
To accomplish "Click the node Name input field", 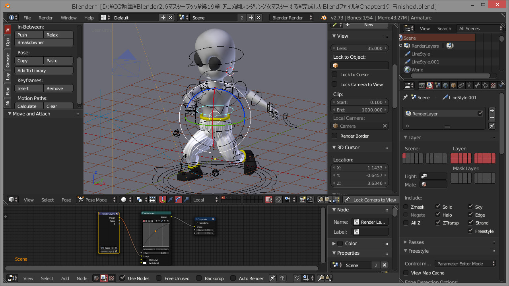I will [371, 222].
